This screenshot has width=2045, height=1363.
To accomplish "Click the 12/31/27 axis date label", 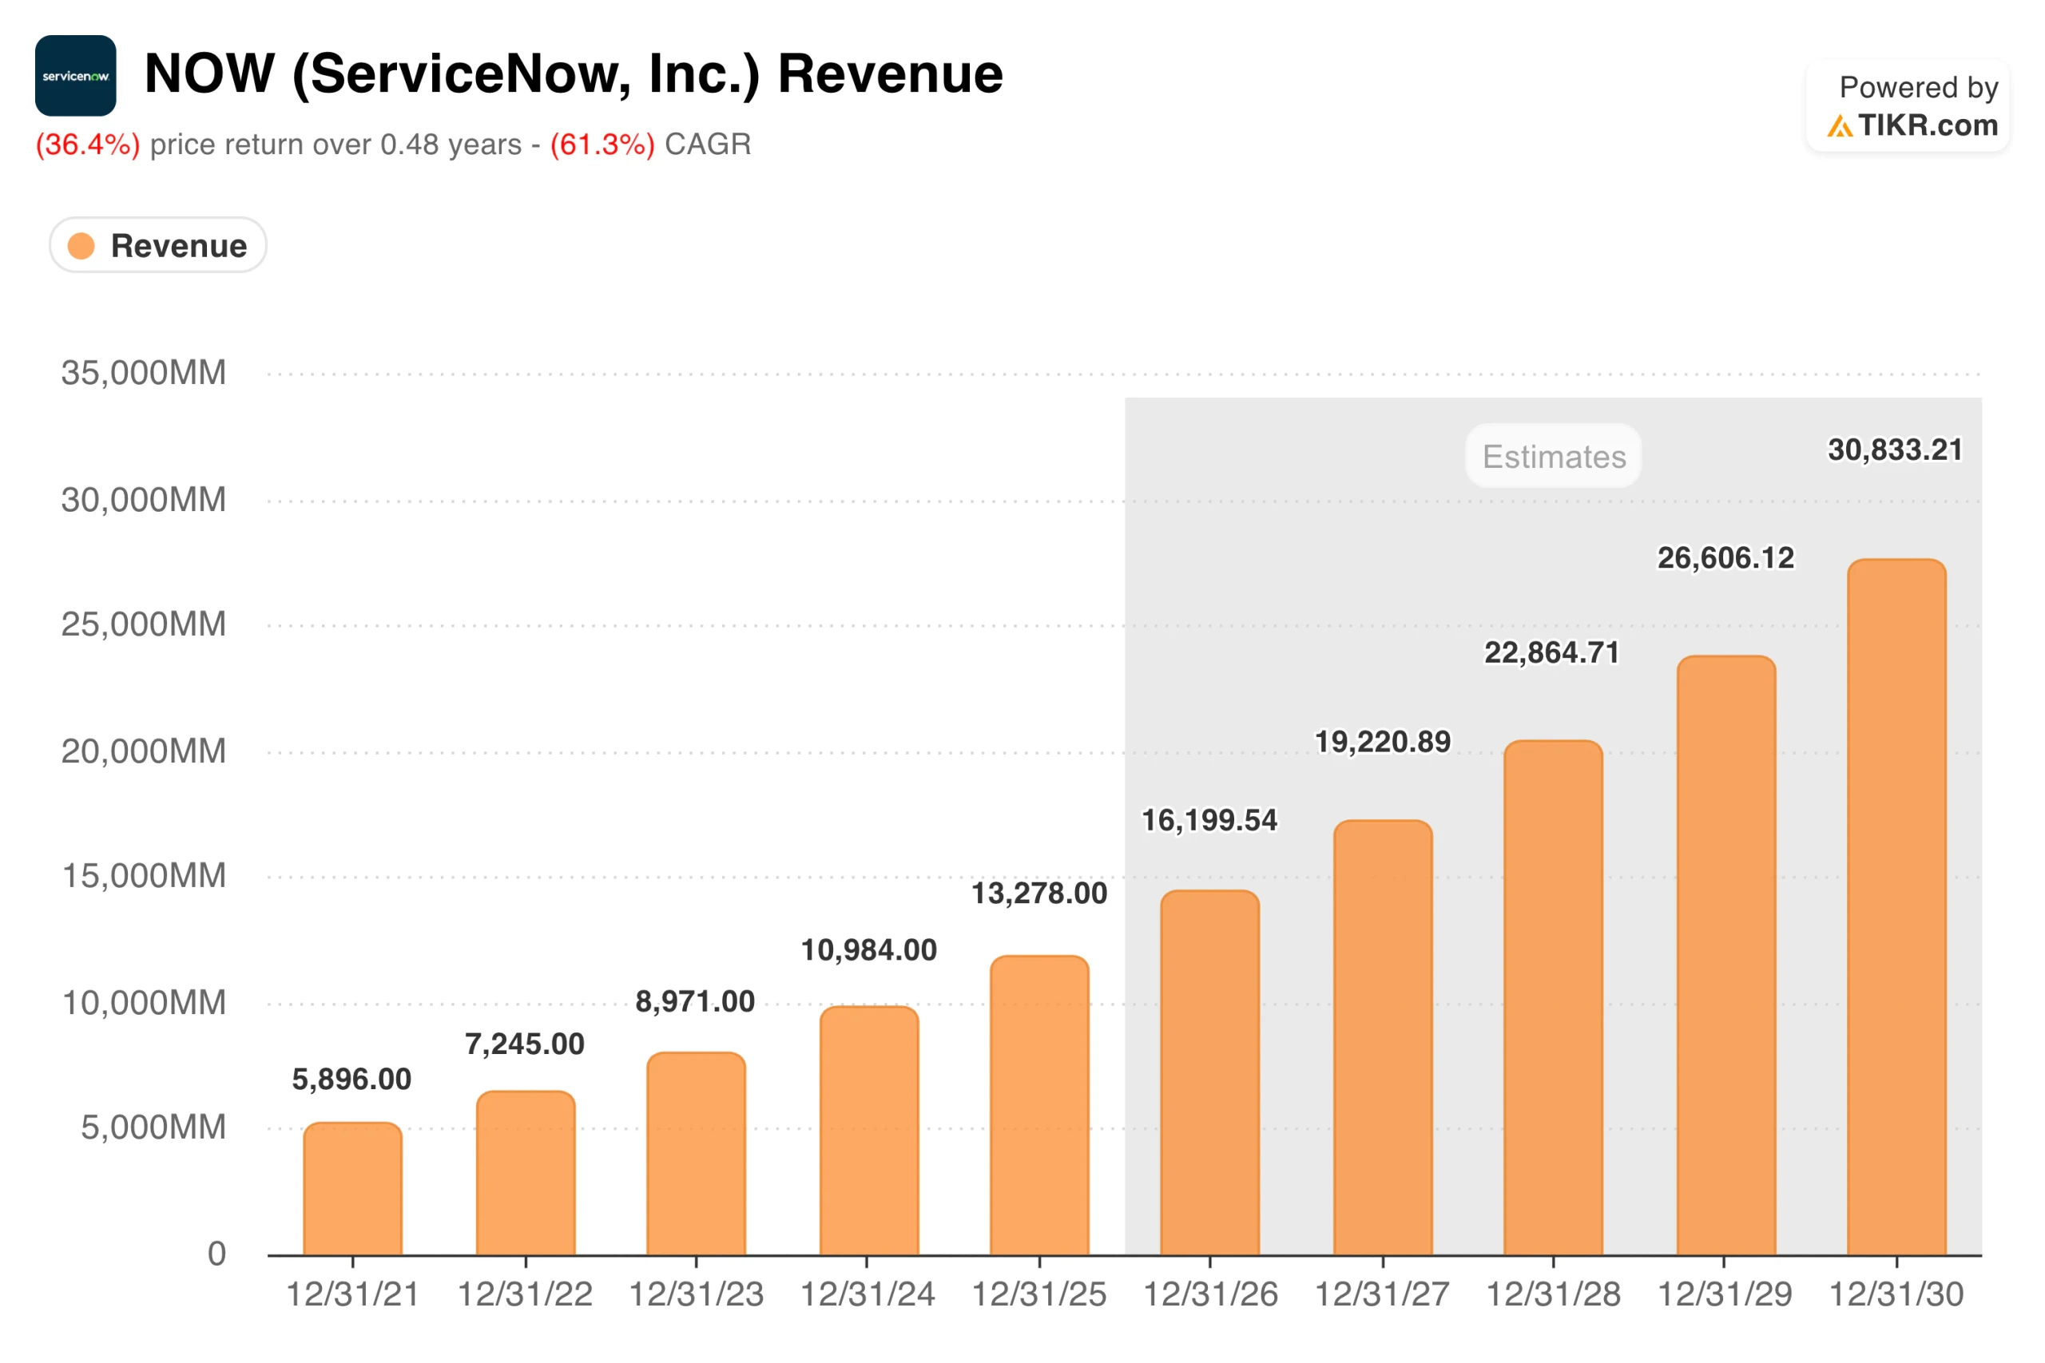I will tap(1383, 1294).
